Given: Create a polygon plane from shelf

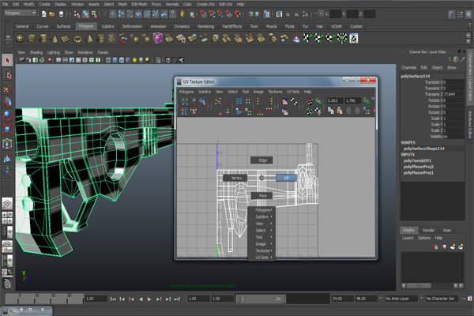Looking at the screenshot, I should [66, 39].
